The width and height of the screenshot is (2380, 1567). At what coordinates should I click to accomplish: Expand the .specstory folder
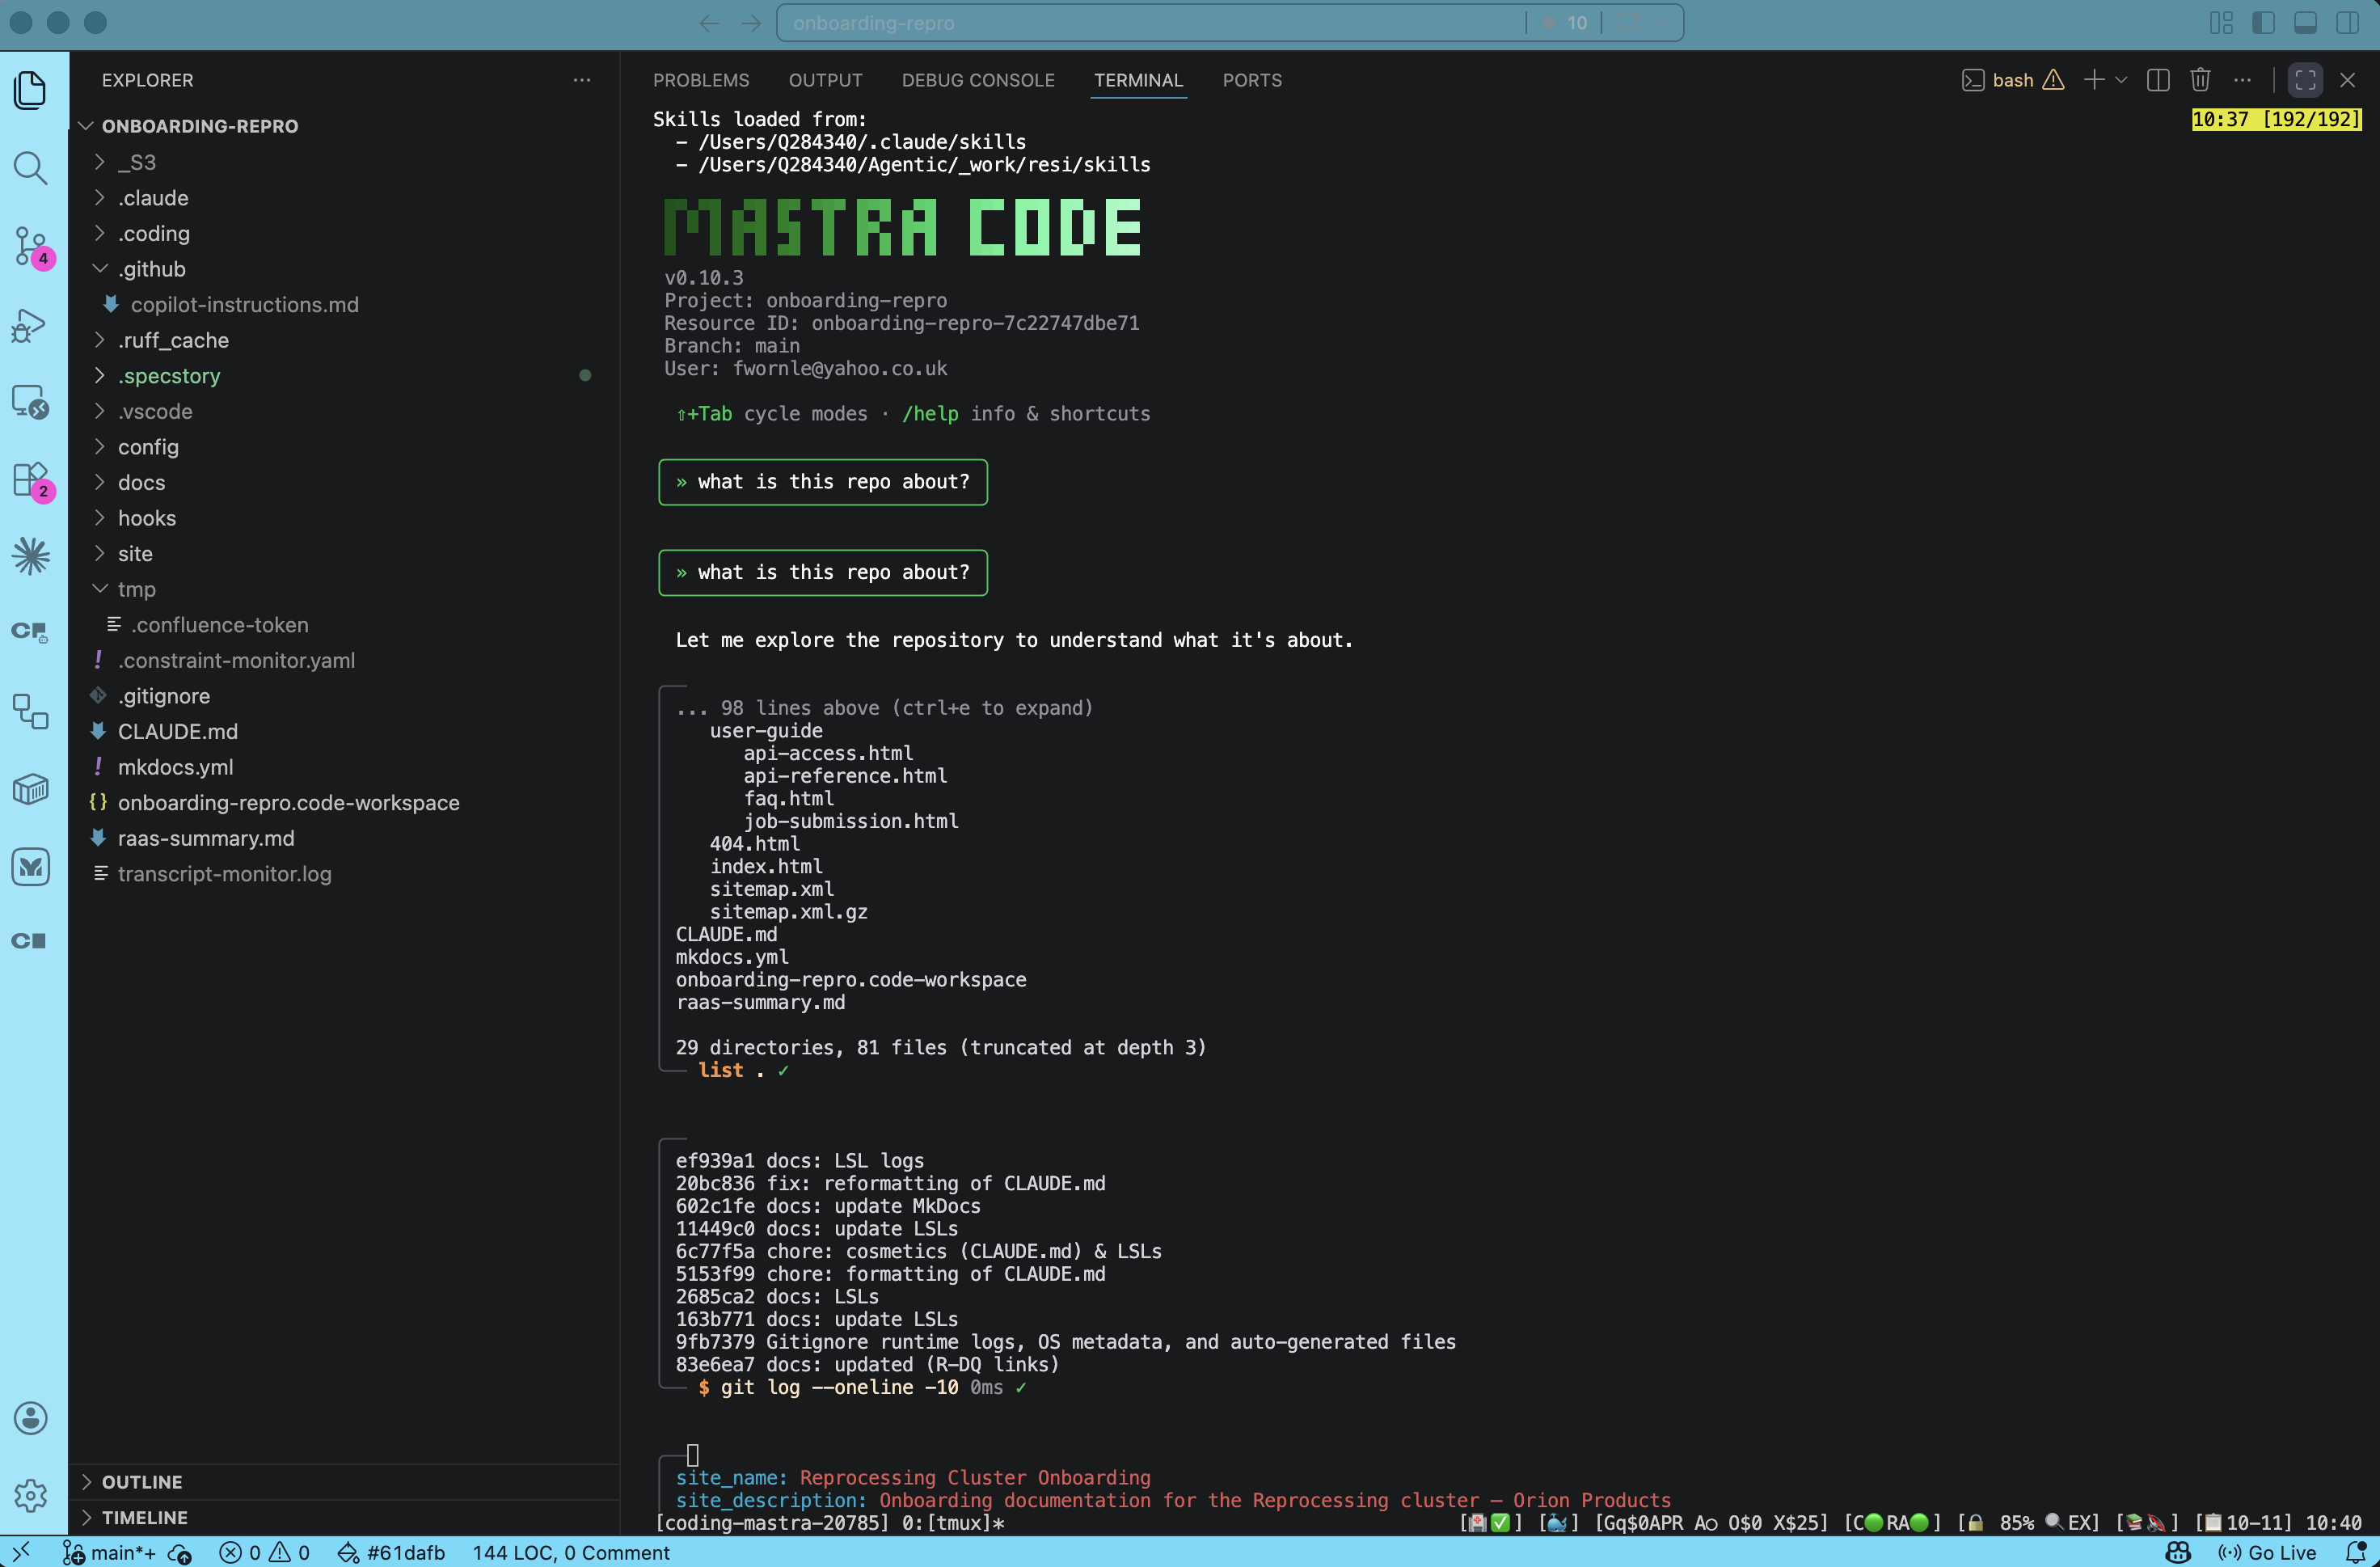click(344, 376)
